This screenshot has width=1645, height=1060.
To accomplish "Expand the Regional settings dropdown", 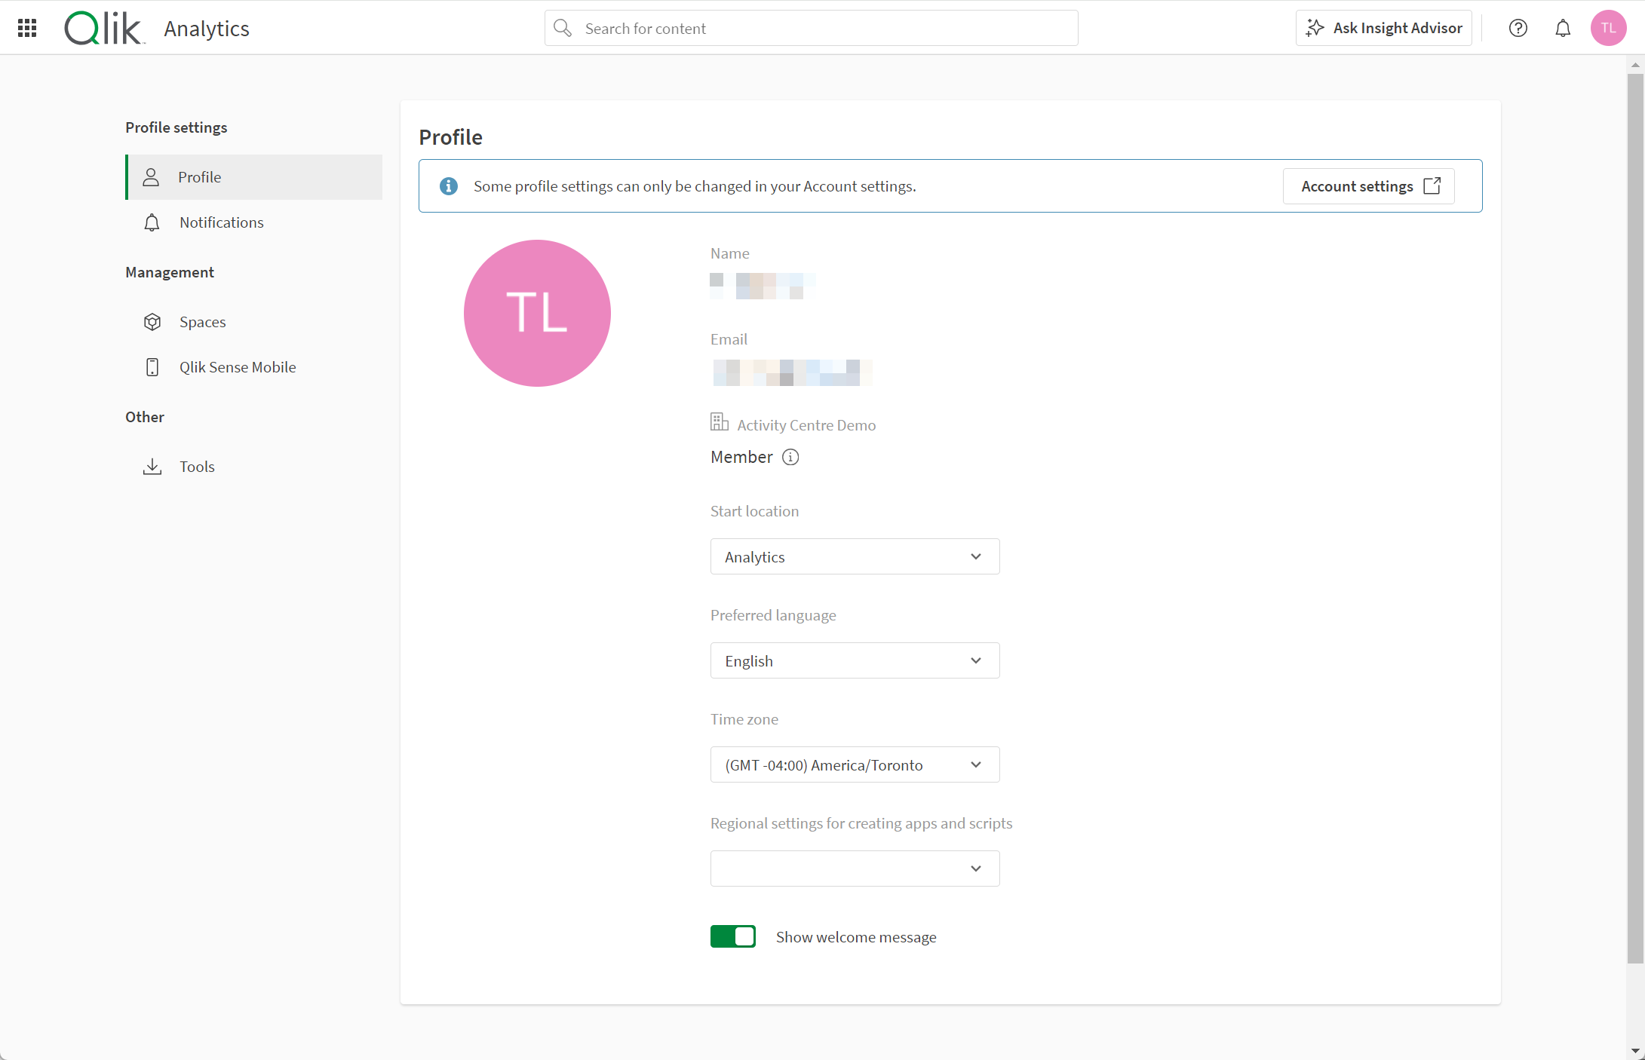I will [855, 869].
